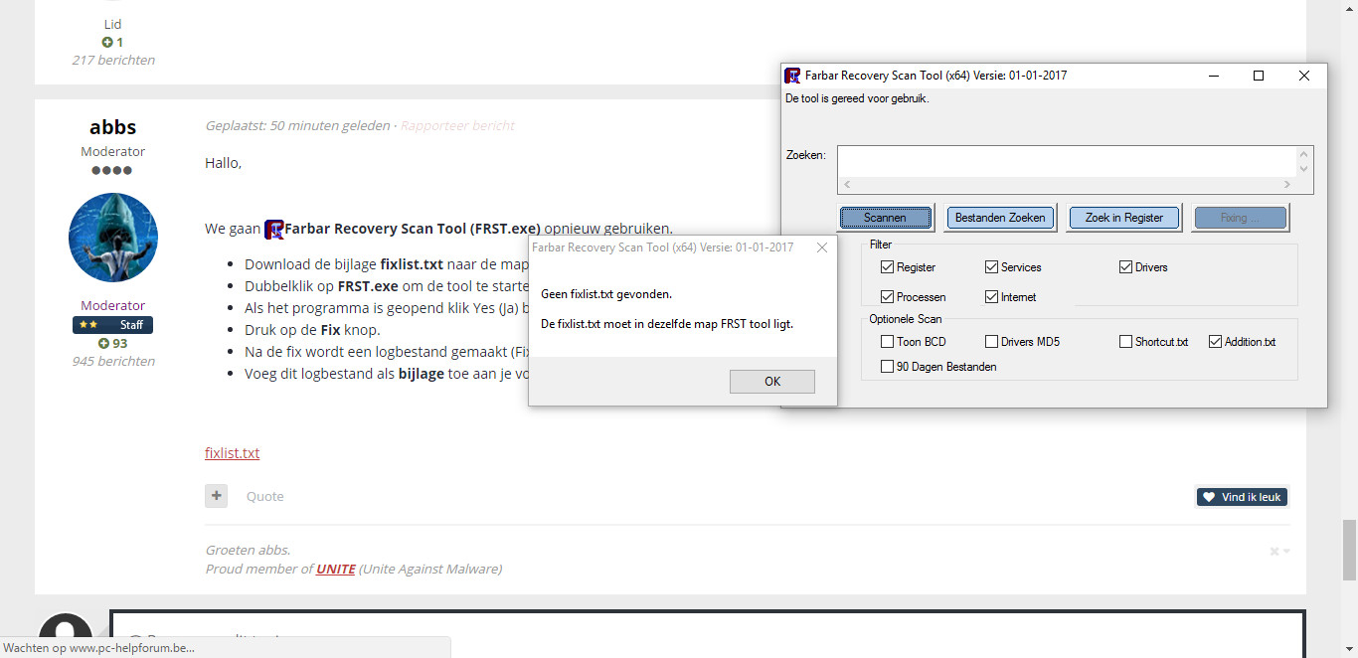Viewport: 1358px width, 658px height.
Task: Click the Moderator rank dots under abbs
Action: [x=112, y=170]
